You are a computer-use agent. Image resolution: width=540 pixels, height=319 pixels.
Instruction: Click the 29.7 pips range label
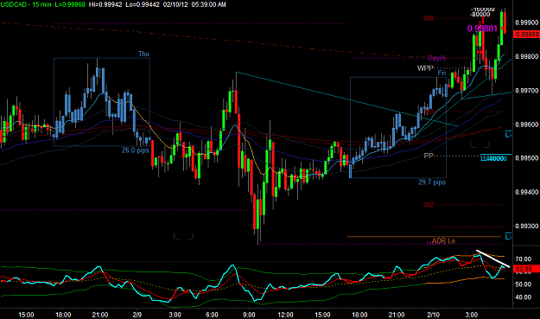click(432, 182)
